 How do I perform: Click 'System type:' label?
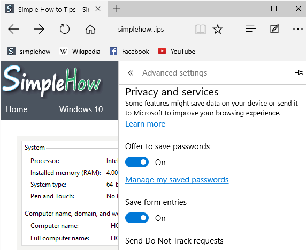click(48, 185)
